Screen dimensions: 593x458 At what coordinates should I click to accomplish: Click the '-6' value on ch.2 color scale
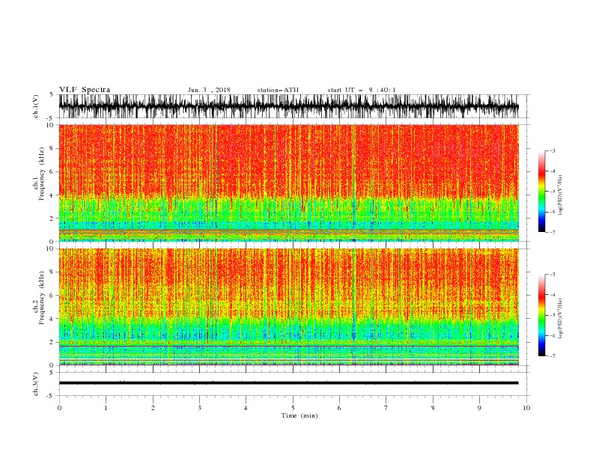pos(553,335)
